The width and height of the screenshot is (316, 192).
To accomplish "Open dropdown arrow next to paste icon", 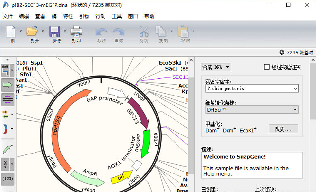I will [x=193, y=31].
